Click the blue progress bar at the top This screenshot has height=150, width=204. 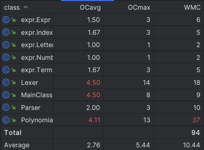[x=87, y=1]
